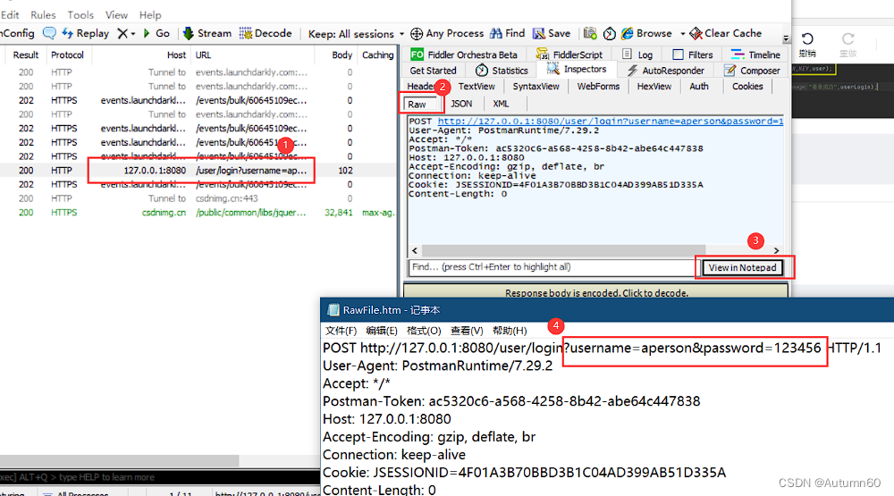Switch to Fiddler Orchestra Beta tab
This screenshot has height=496, width=894.
pos(463,55)
